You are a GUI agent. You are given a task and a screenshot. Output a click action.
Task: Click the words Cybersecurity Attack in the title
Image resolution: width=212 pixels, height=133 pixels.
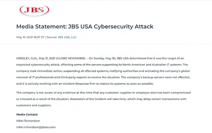124,27
